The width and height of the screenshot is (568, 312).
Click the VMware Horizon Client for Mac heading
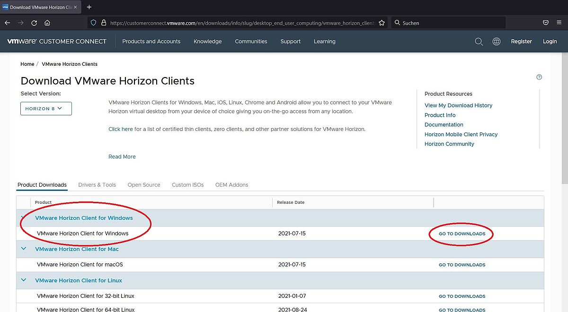77,249
